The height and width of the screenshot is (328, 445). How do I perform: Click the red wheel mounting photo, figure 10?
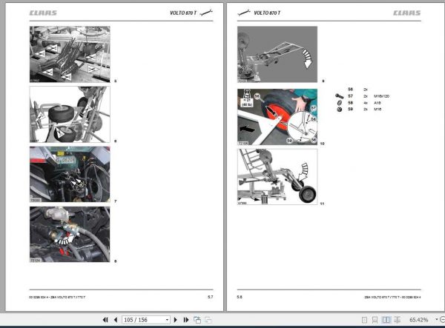coord(277,117)
